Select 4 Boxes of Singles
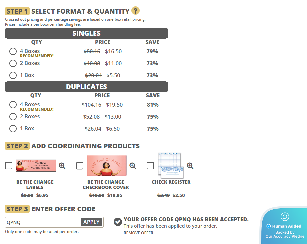 click(x=13, y=51)
